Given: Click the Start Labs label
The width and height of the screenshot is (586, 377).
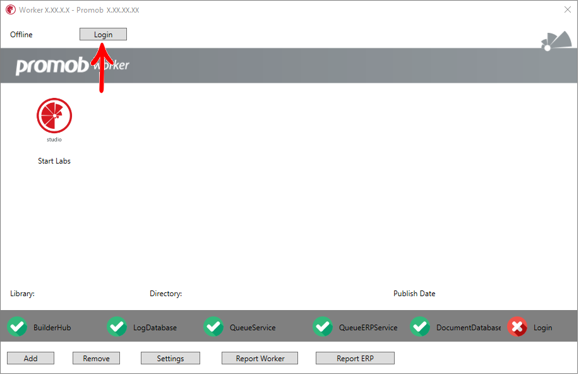Looking at the screenshot, I should [x=54, y=160].
